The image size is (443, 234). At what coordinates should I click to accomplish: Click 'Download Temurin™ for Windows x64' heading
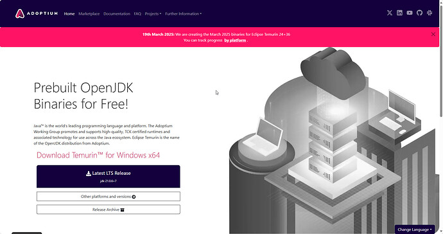pos(98,155)
